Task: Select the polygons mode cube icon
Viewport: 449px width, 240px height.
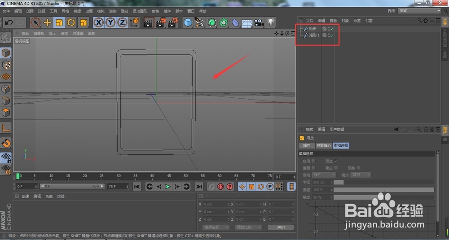Action: pyautogui.click(x=6, y=113)
